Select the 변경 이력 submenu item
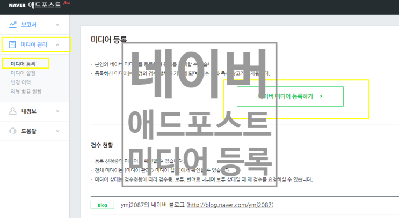The width and height of the screenshot is (399, 218). tap(20, 82)
